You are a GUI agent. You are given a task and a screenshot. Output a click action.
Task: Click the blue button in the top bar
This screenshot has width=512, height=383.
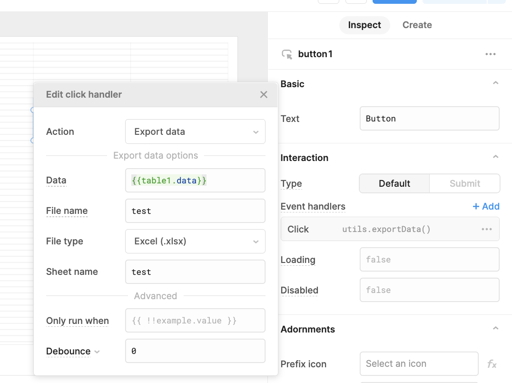[x=394, y=1]
